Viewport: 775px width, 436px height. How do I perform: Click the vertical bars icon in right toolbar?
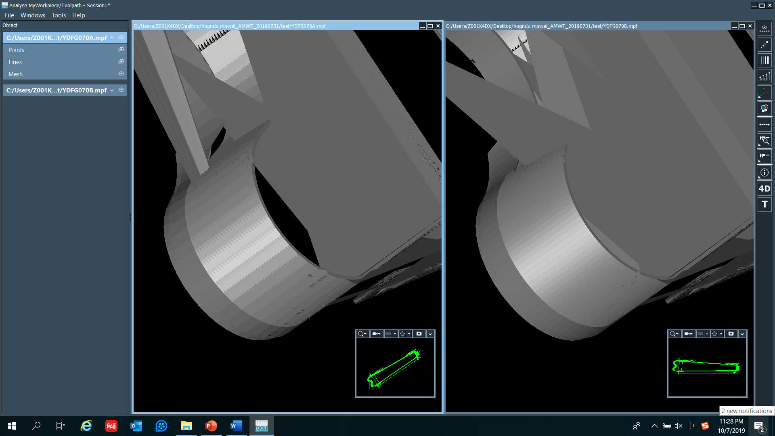[765, 61]
